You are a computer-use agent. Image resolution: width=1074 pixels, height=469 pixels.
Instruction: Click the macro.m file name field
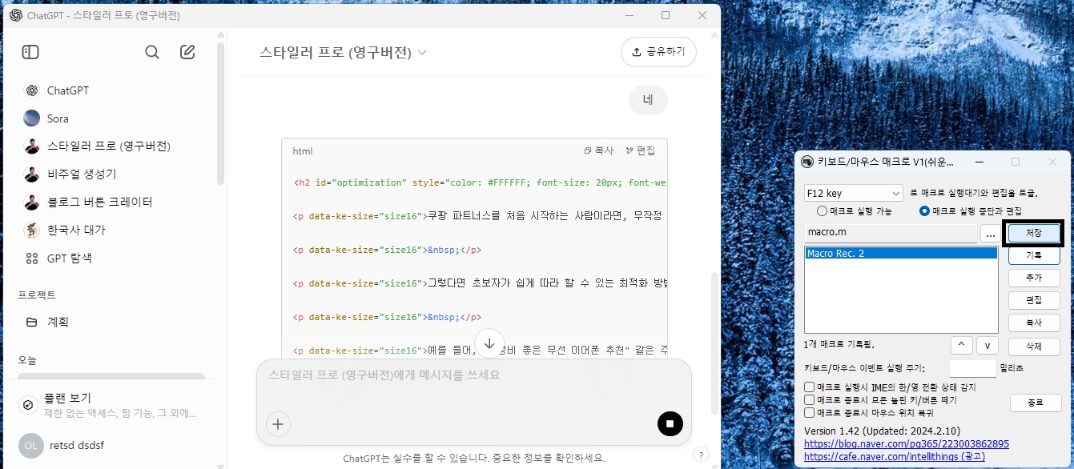click(x=891, y=234)
